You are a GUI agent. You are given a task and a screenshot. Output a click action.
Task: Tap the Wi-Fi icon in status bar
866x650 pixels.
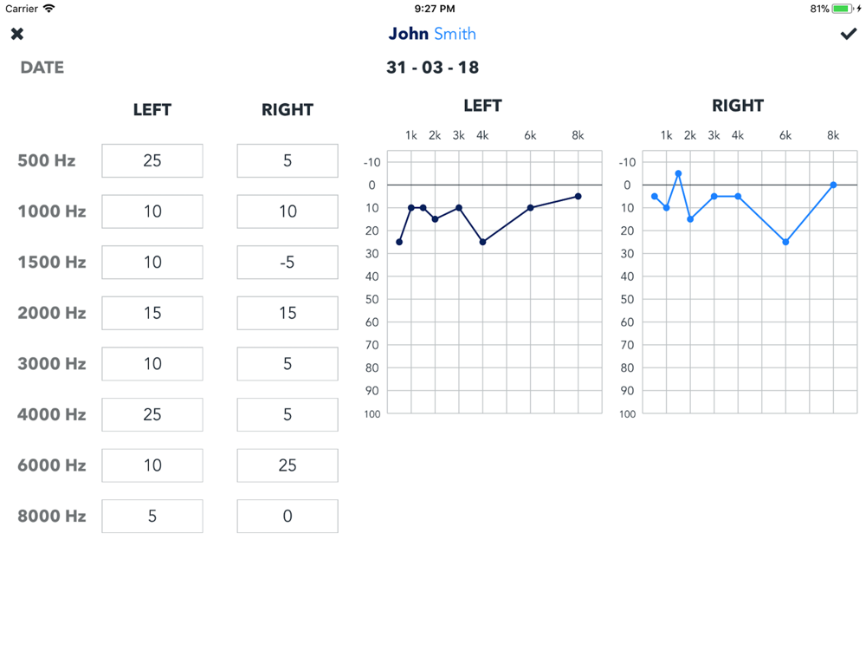tap(49, 9)
